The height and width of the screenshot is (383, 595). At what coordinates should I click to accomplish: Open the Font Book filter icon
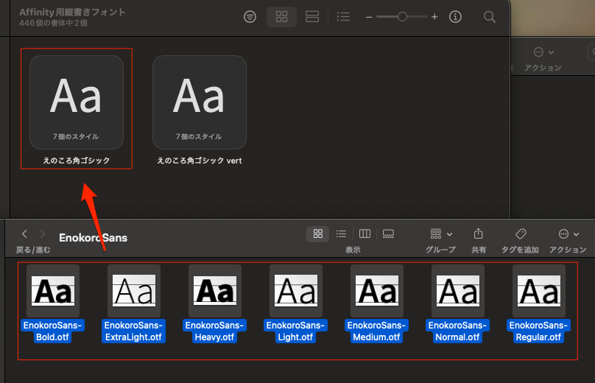point(250,17)
